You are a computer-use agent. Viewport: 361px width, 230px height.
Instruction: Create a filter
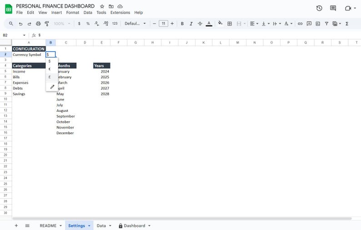(x=326, y=24)
